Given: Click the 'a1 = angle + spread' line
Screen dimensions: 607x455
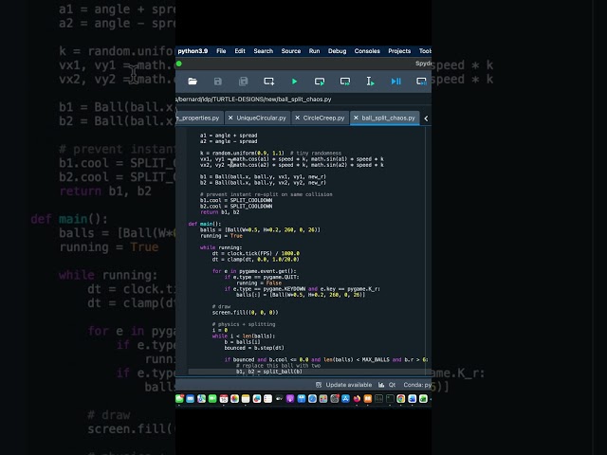Looking at the screenshot, I should pyautogui.click(x=229, y=136).
